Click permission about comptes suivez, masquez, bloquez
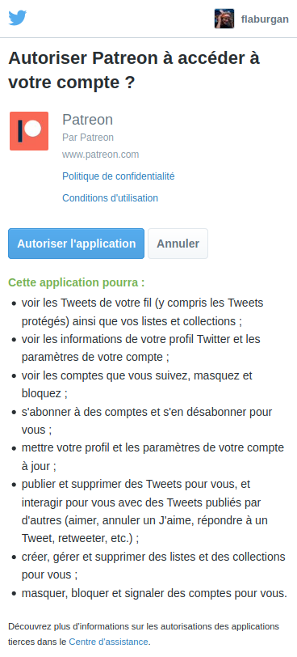 point(137,384)
